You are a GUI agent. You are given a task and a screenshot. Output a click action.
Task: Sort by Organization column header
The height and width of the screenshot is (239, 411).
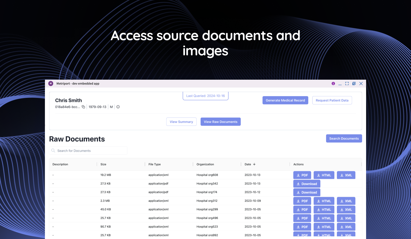pyautogui.click(x=205, y=164)
